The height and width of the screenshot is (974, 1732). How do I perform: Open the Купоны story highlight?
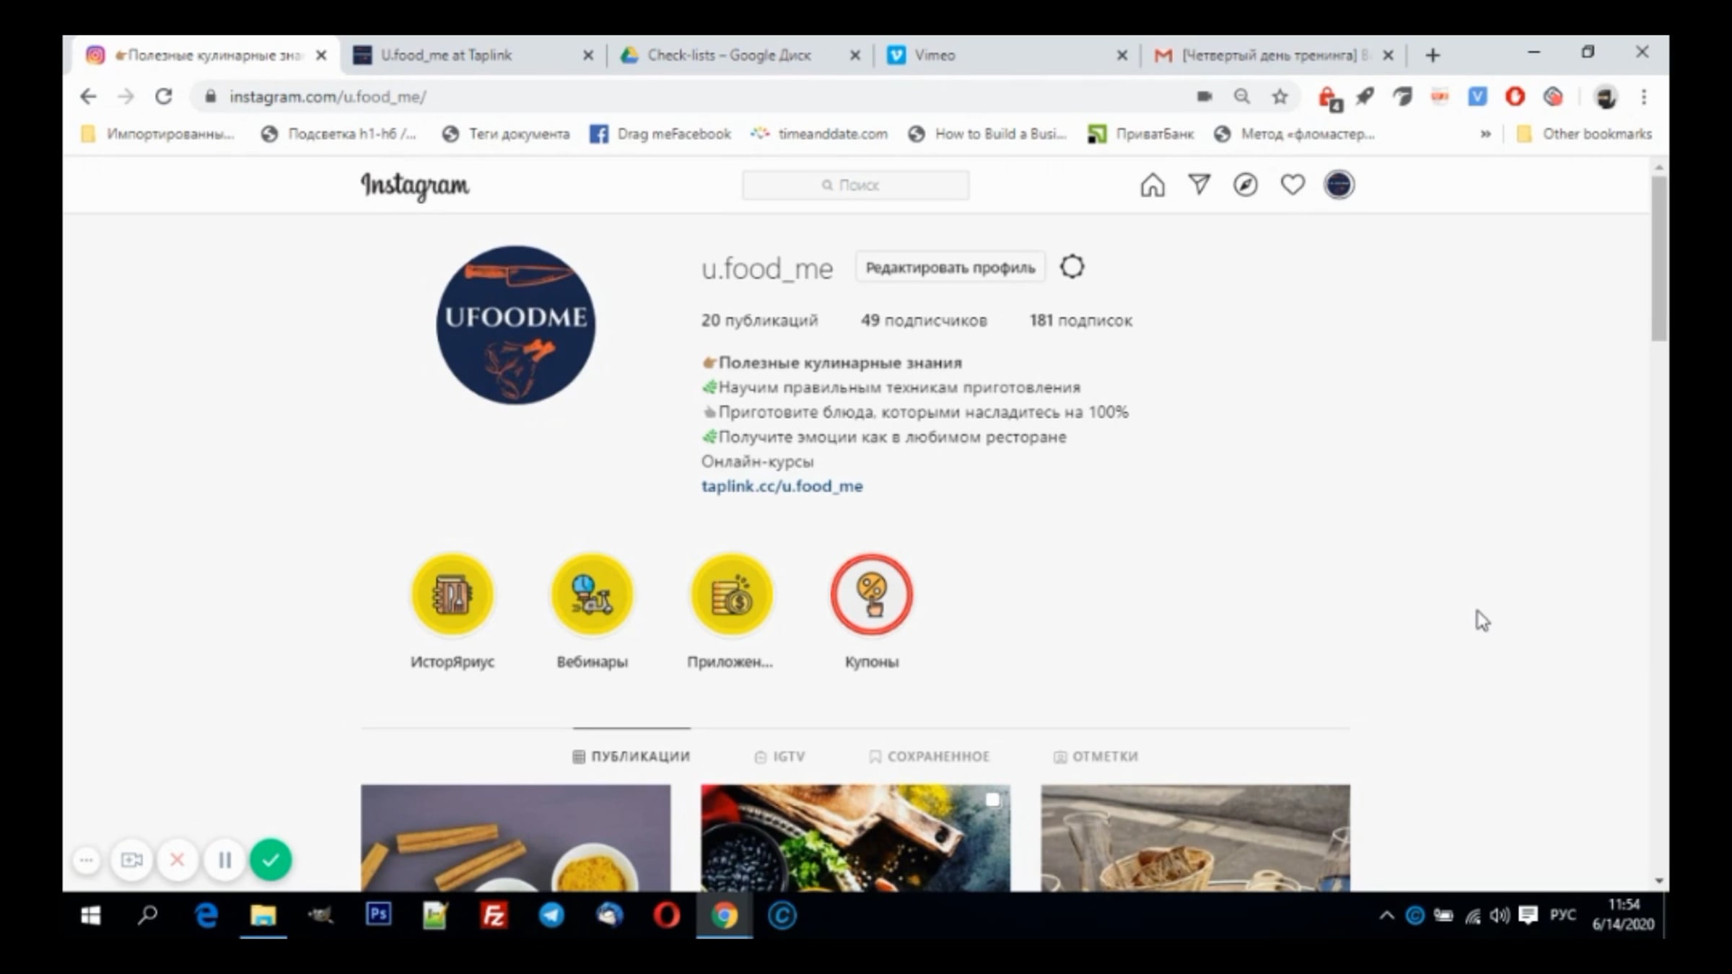pos(871,595)
